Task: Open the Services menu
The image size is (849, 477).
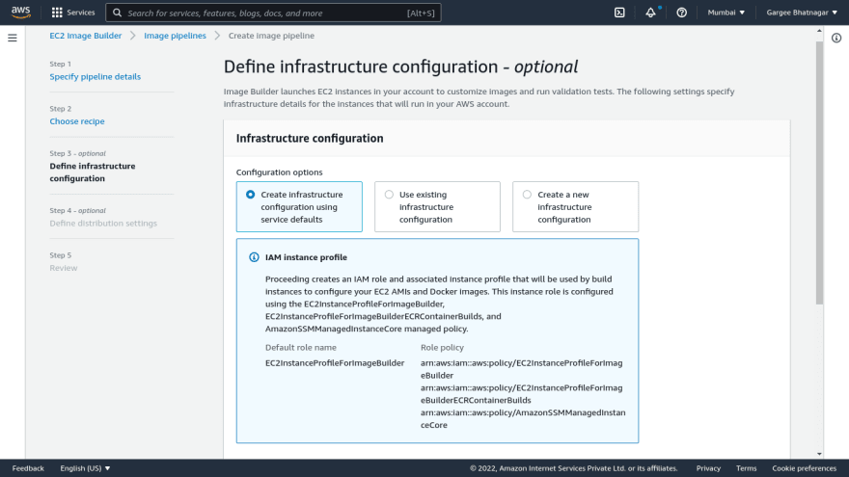Action: 73,13
